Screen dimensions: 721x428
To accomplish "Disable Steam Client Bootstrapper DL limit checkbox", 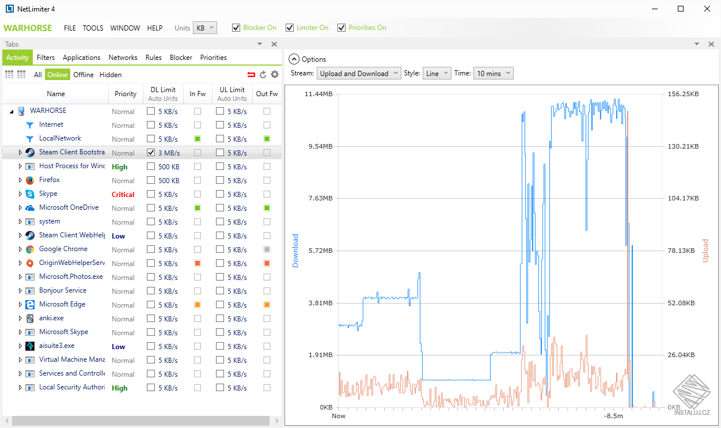I will (151, 153).
